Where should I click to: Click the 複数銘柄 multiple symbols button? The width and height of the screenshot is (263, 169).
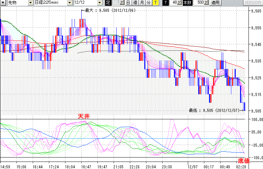(254, 3)
